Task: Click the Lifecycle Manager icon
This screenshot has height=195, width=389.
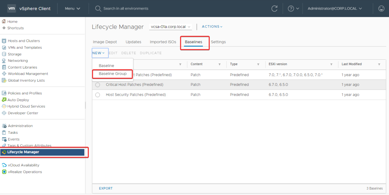Action: point(4,152)
